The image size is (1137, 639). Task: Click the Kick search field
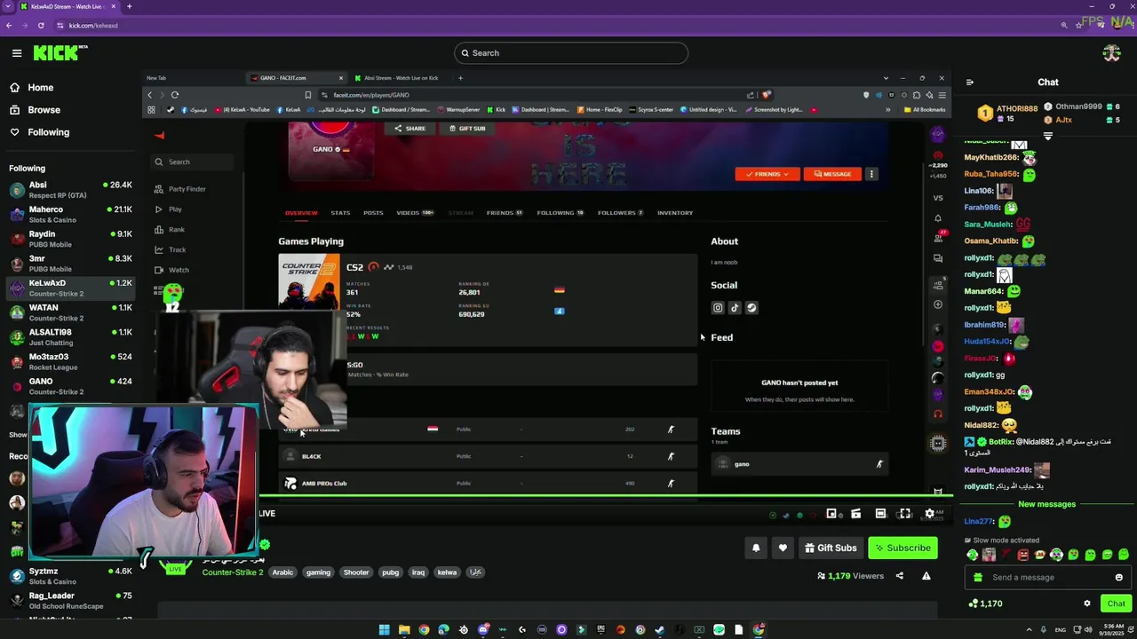(570, 53)
